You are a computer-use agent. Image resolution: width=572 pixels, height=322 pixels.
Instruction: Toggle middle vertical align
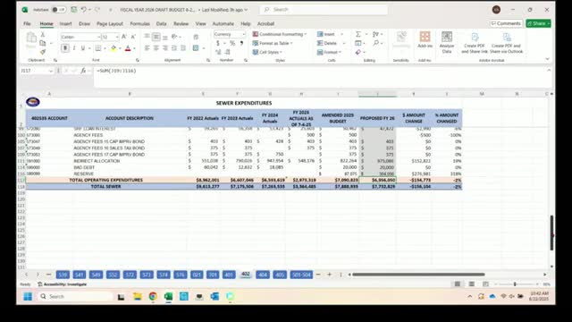tap(156, 37)
